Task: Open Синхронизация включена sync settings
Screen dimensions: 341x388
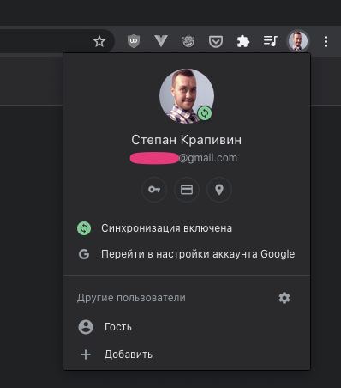Action: (x=187, y=228)
